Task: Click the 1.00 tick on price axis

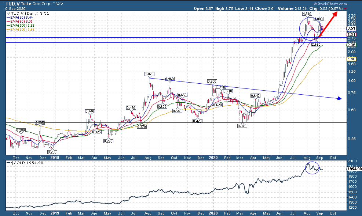Action: (352, 81)
